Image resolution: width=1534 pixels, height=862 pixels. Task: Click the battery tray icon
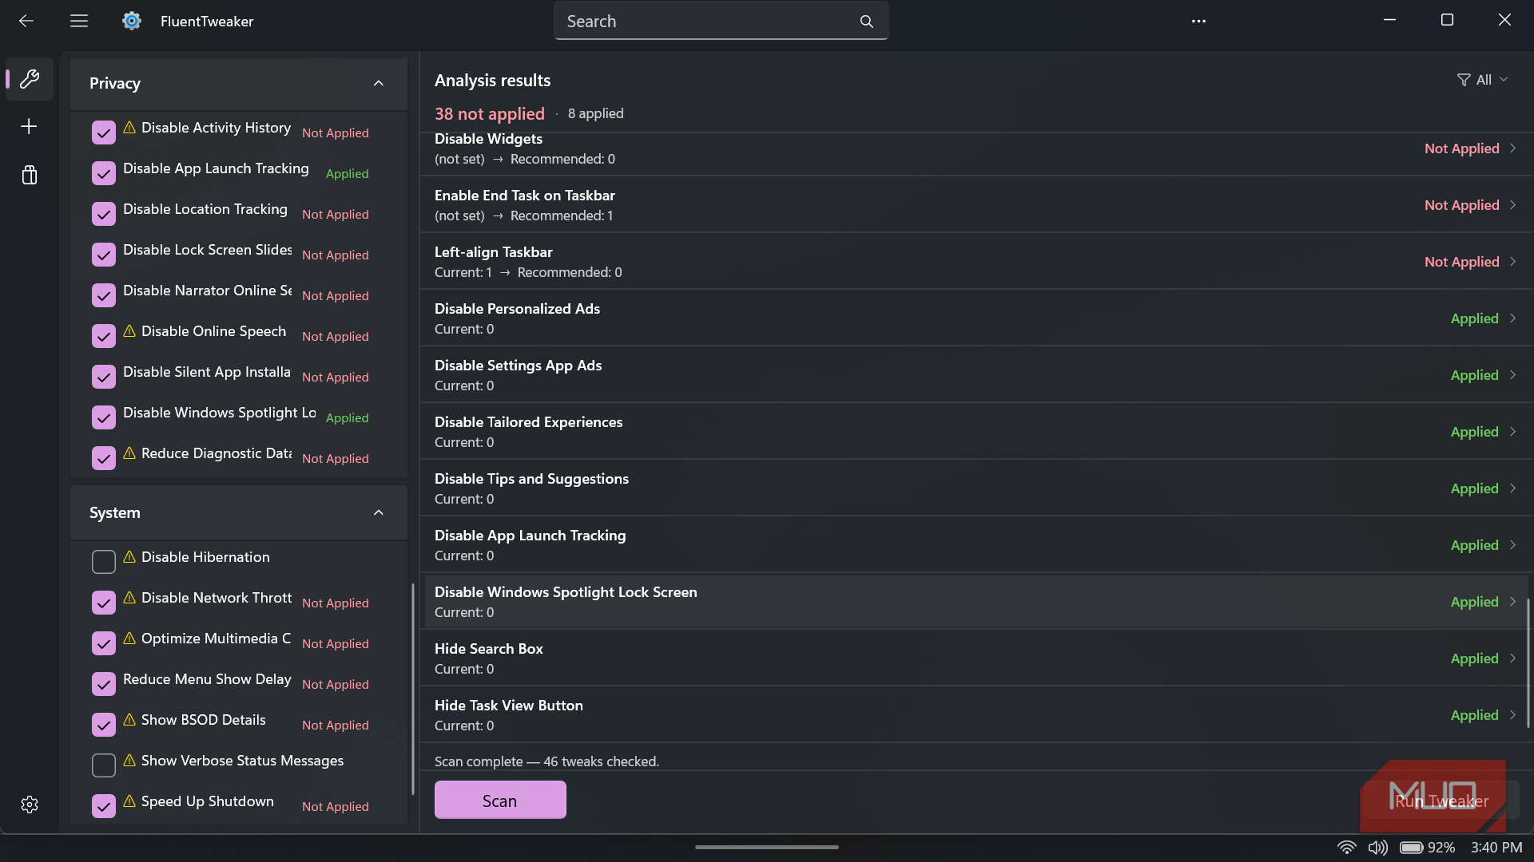click(x=1412, y=848)
